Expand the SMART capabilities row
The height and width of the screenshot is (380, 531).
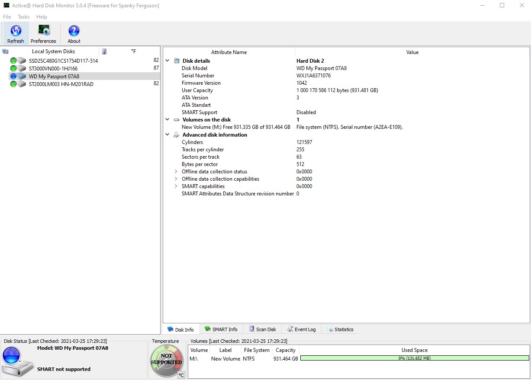176,186
